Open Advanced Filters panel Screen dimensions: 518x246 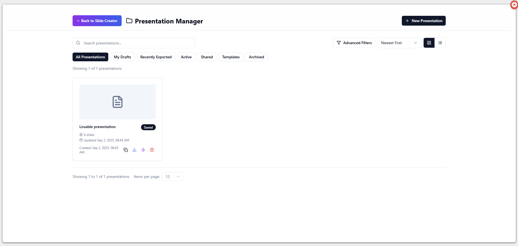[x=354, y=43]
